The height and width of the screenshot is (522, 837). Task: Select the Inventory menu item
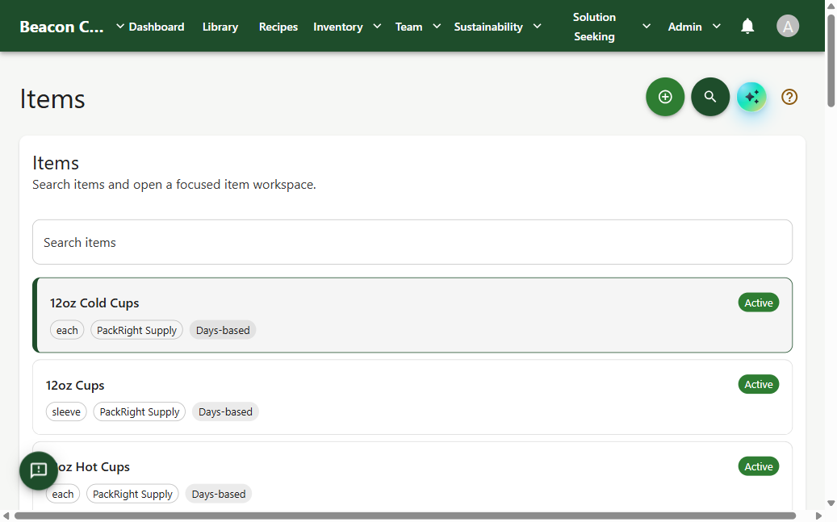coord(338,27)
